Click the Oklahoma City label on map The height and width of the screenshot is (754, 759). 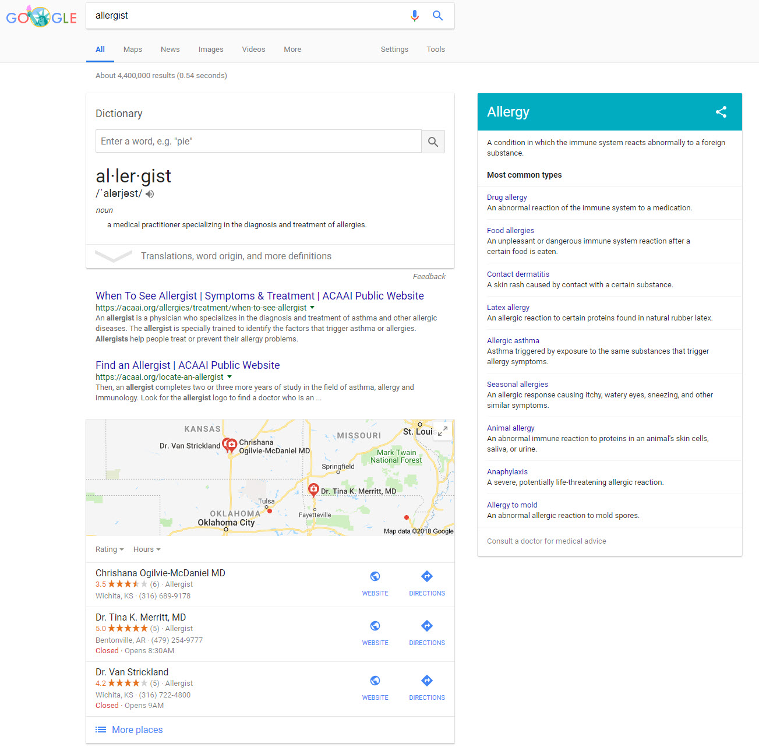coord(226,523)
